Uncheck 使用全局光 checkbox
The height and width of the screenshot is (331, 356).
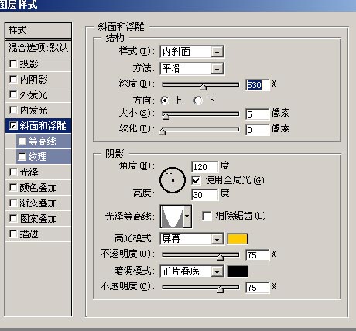coord(196,180)
